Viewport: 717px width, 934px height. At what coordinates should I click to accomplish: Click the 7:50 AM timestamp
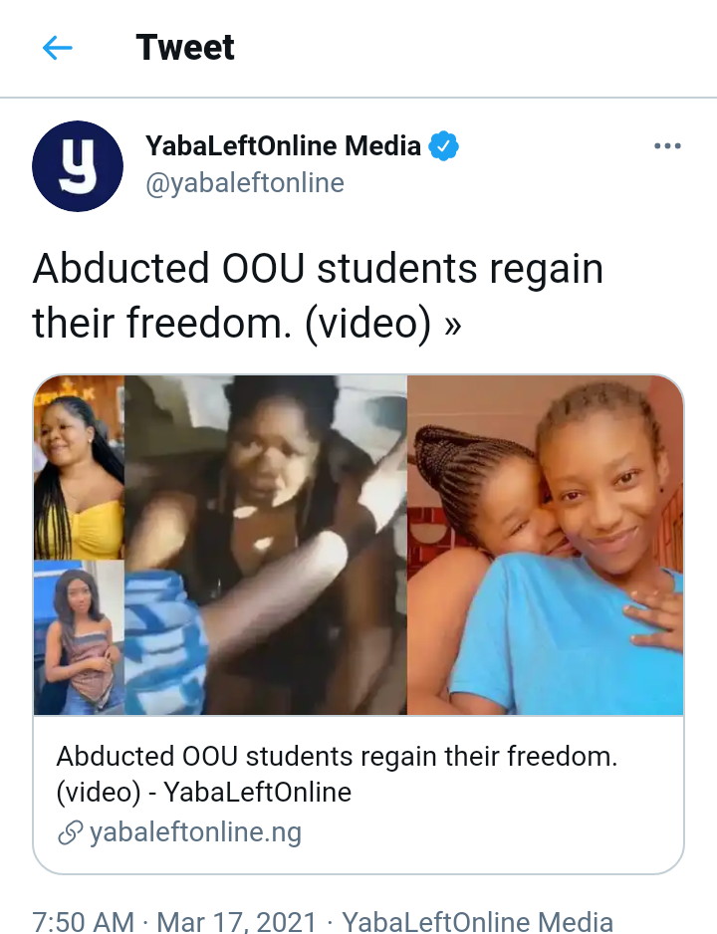point(83,921)
